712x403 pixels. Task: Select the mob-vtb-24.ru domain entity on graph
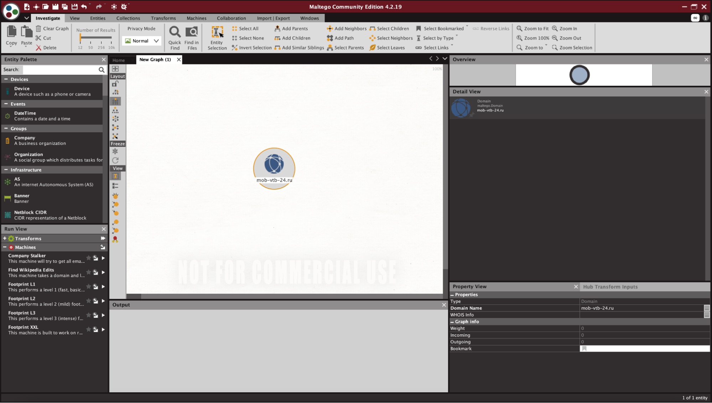click(274, 168)
